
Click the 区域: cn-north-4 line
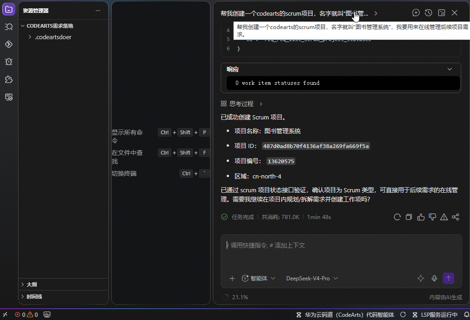tap(258, 176)
